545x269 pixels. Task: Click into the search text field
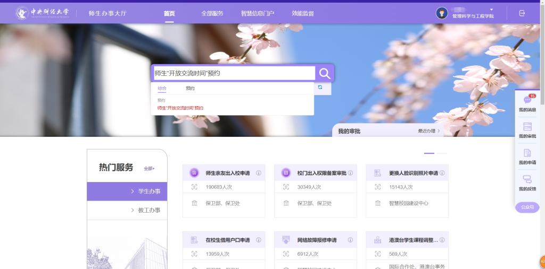[233, 73]
